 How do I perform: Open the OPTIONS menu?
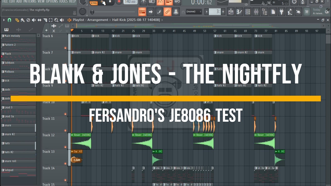[52, 2]
